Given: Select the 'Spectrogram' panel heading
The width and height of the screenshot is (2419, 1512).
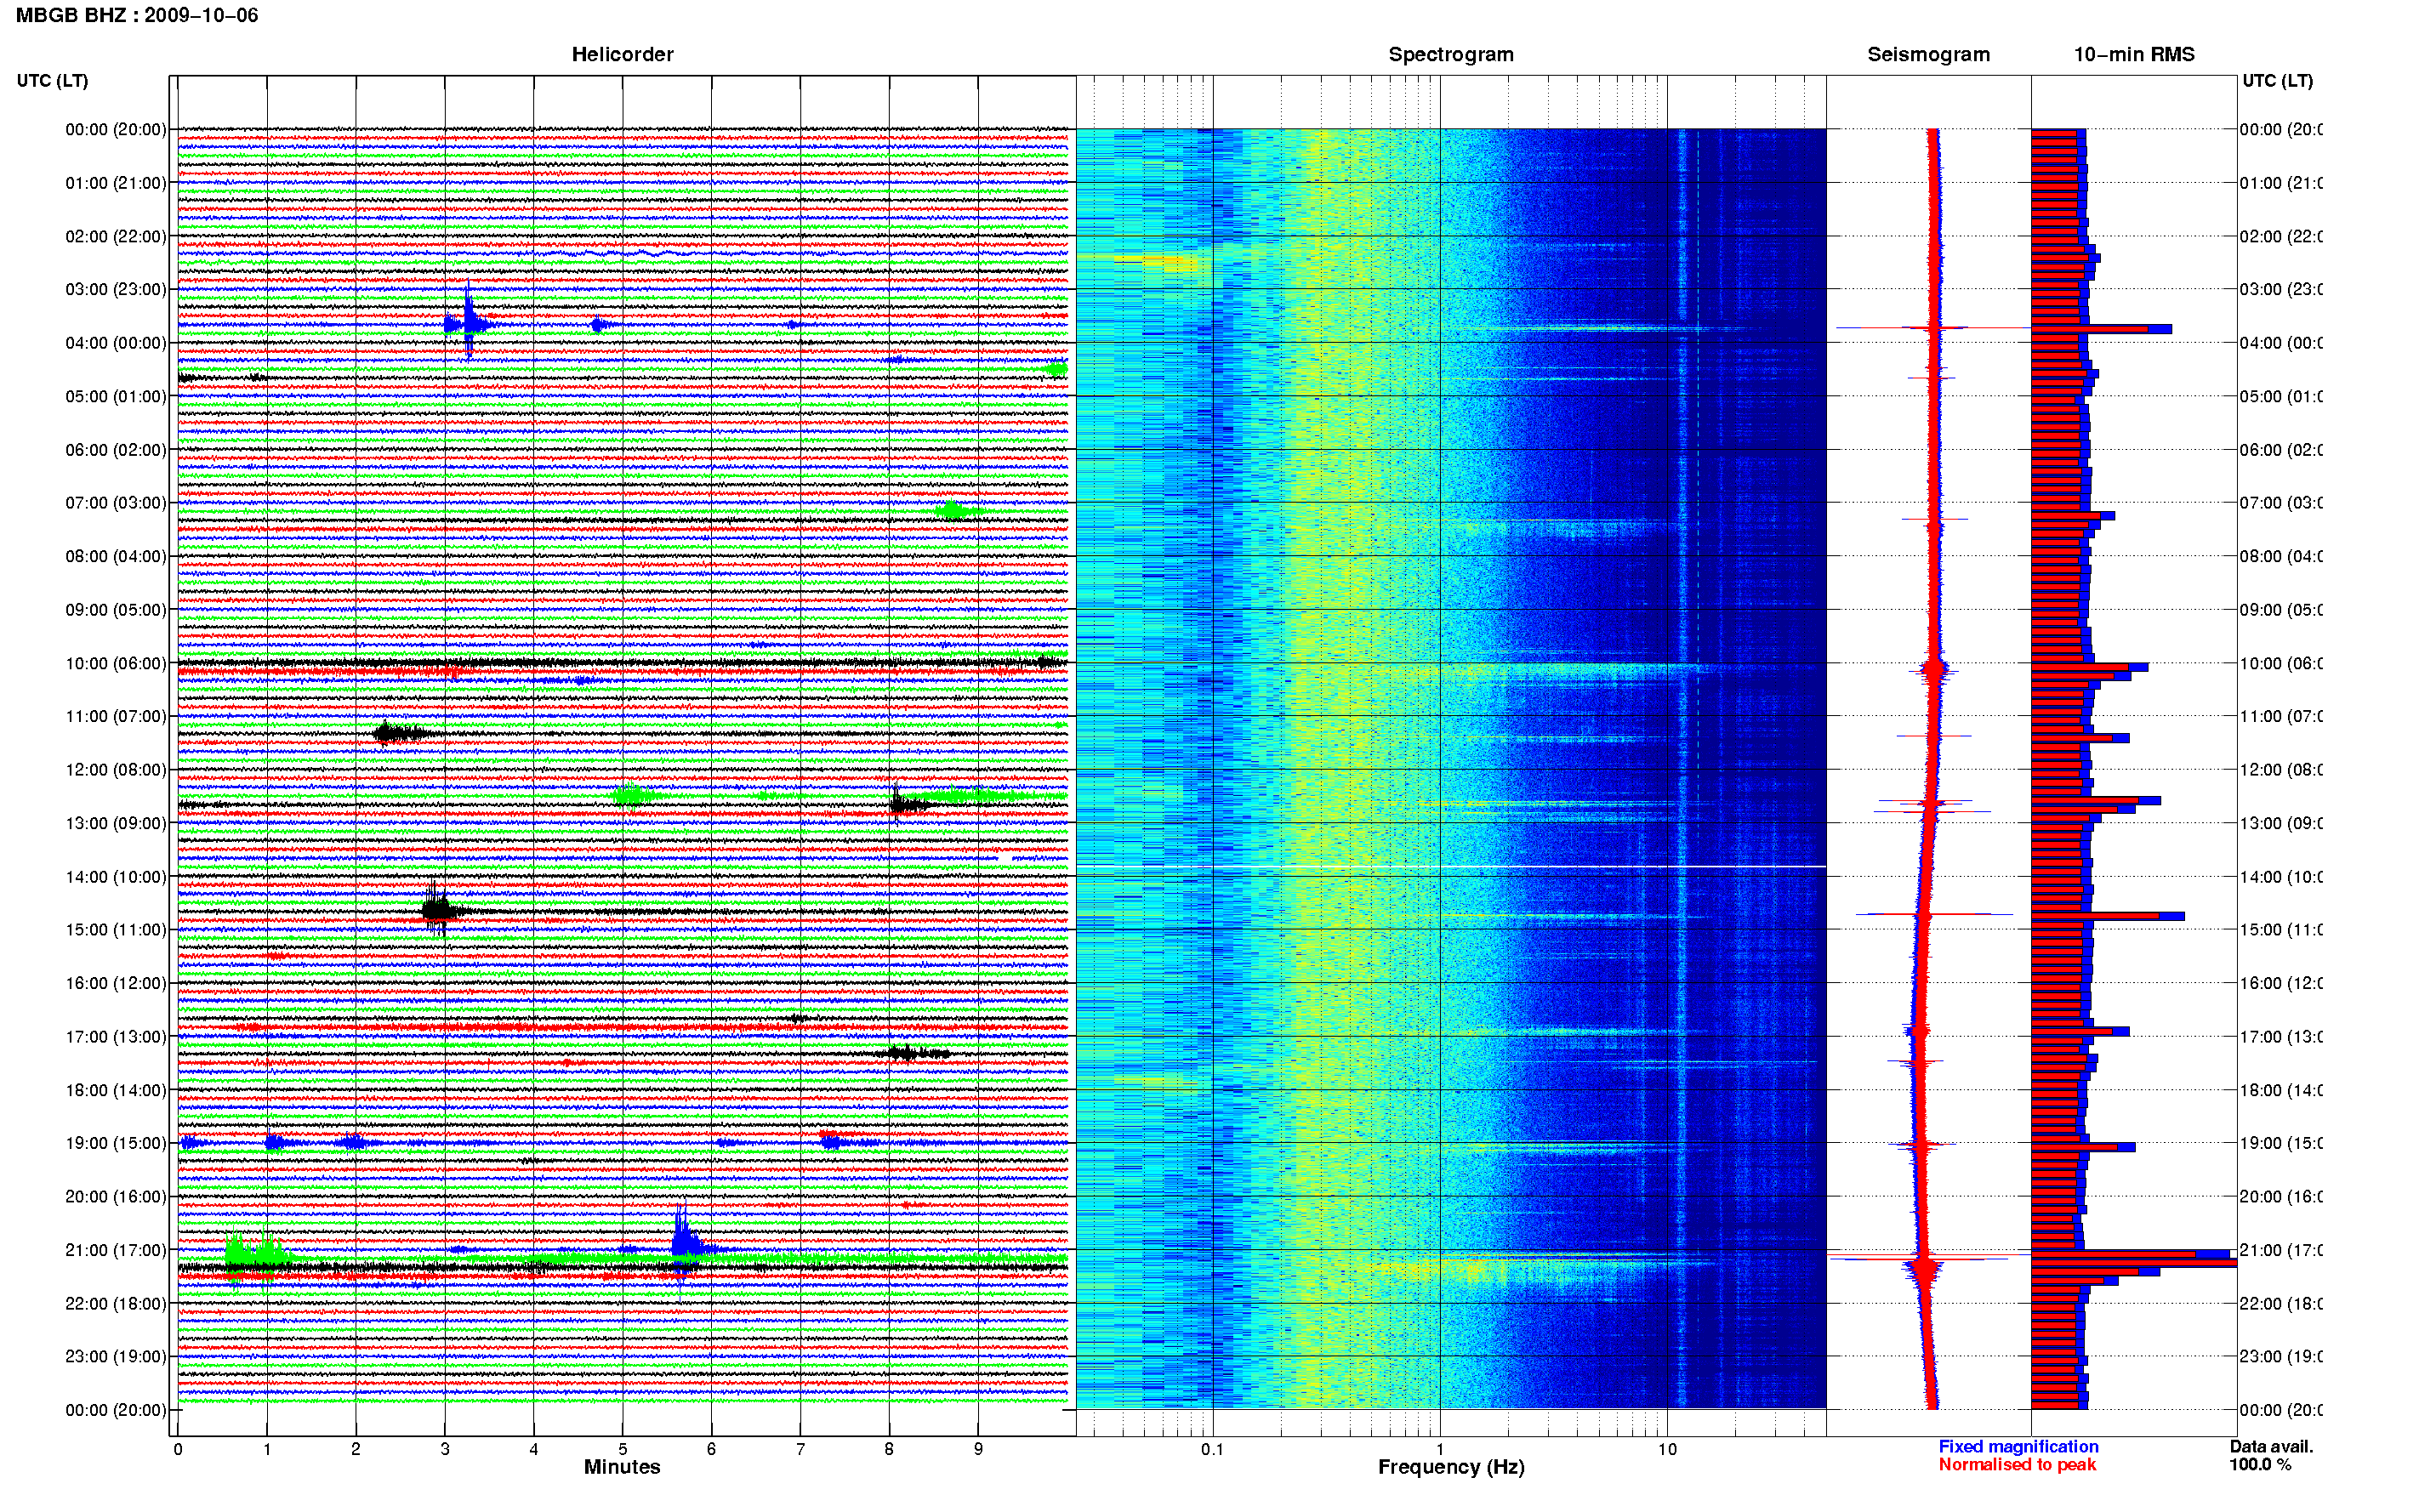Looking at the screenshot, I should pyautogui.click(x=1450, y=54).
